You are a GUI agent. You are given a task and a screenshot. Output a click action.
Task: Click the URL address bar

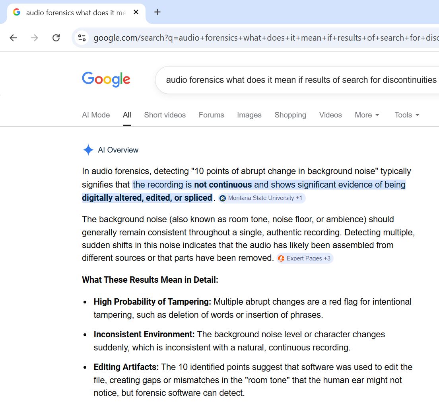[x=262, y=38]
